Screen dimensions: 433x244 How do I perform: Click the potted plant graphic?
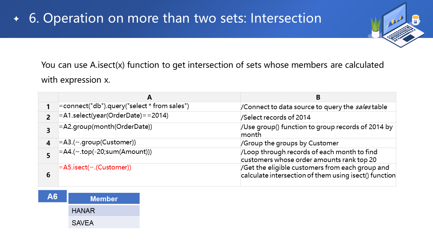375,28
